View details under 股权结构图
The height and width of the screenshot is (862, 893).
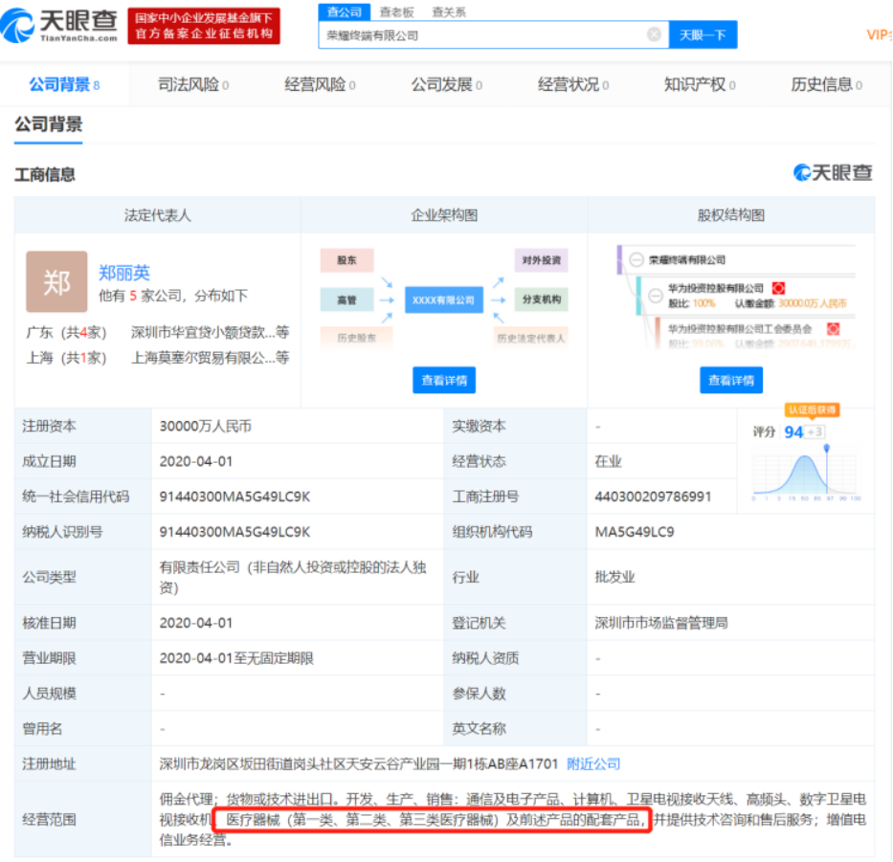click(730, 380)
